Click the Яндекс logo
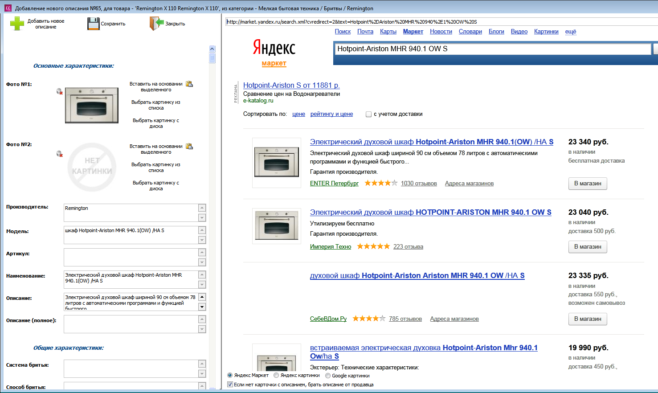 [274, 47]
